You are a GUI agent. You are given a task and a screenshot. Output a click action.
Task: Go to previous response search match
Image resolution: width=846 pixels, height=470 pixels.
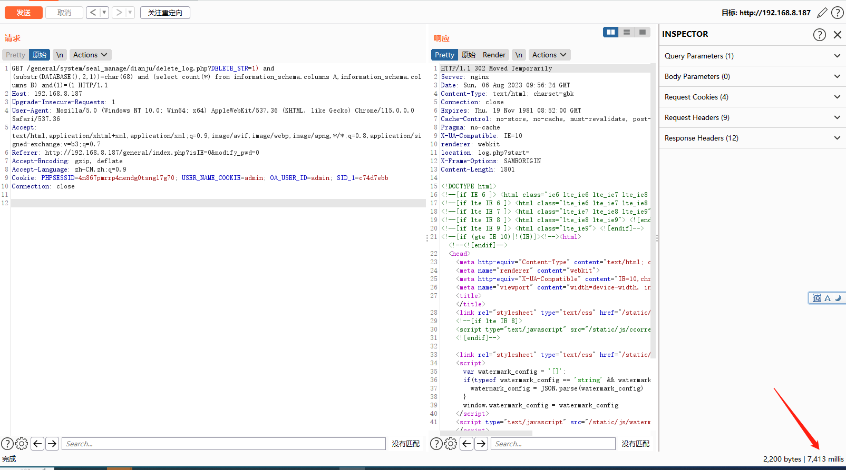466,444
